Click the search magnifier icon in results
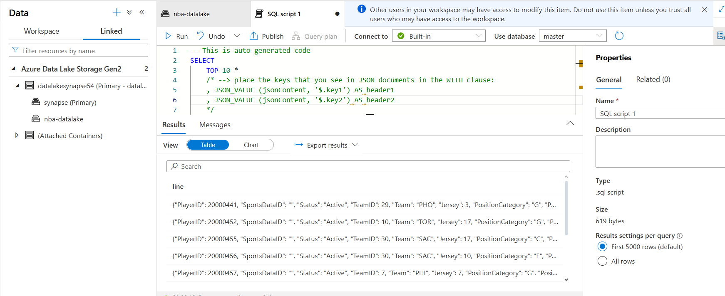The image size is (725, 296). tap(174, 166)
